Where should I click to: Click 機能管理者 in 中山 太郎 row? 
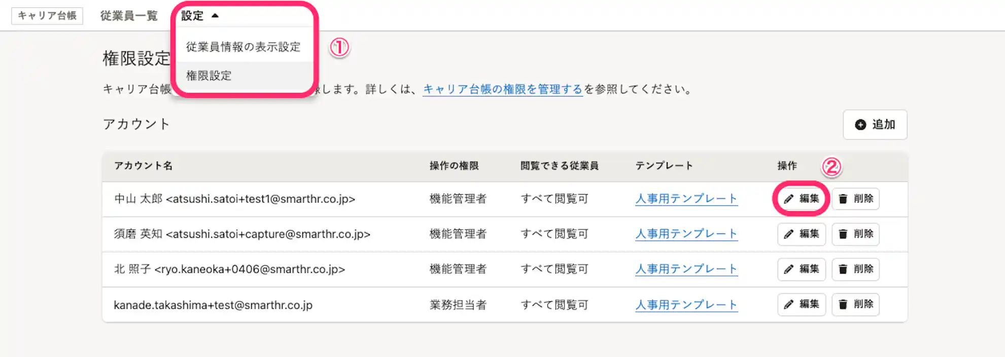pyautogui.click(x=458, y=199)
